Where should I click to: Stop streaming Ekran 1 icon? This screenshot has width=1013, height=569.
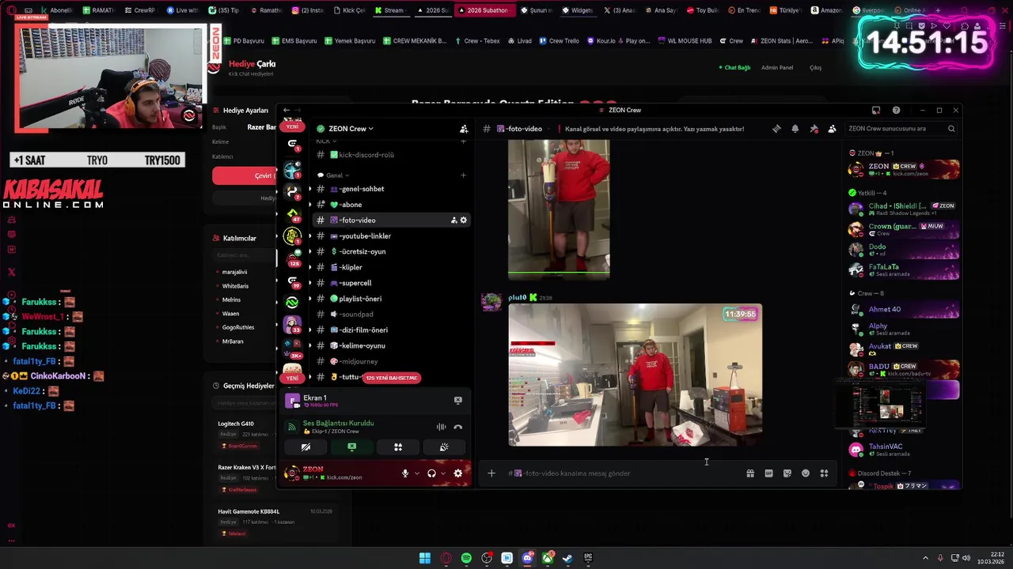pyautogui.click(x=457, y=401)
